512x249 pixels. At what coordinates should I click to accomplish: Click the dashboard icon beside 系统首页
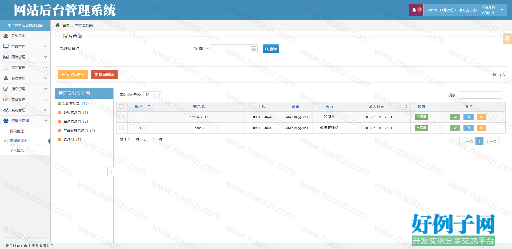6,36
